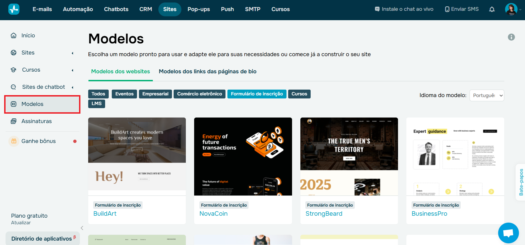Viewport: 525px width, 245px height.
Task: Click the Plano gratuito label
Action: (x=29, y=216)
